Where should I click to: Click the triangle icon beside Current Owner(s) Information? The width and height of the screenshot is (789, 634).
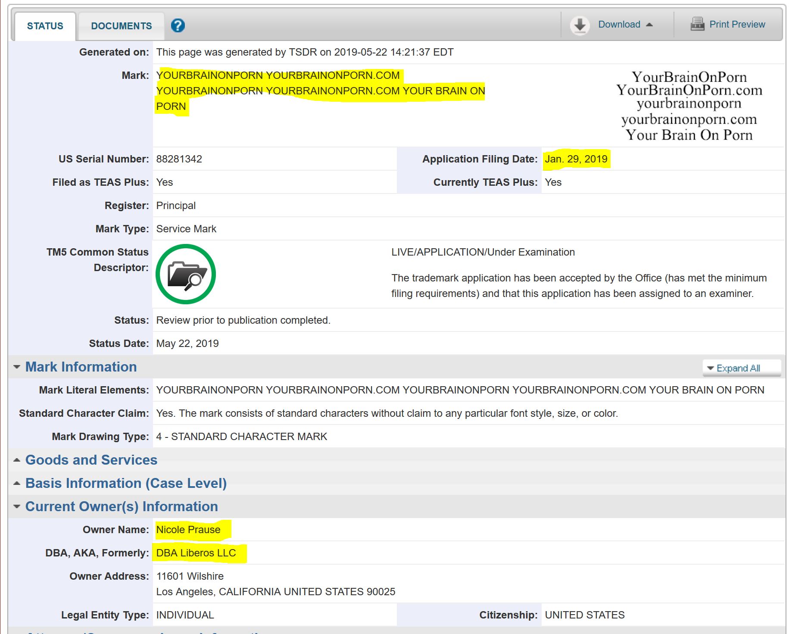pyautogui.click(x=17, y=506)
